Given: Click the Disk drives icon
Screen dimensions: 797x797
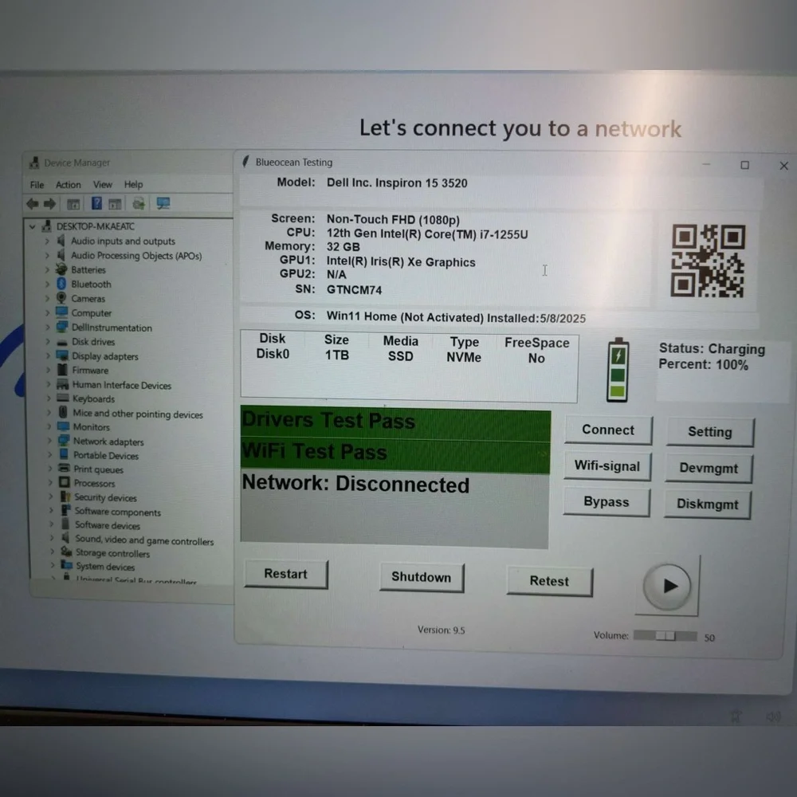Looking at the screenshot, I should click(x=62, y=342).
